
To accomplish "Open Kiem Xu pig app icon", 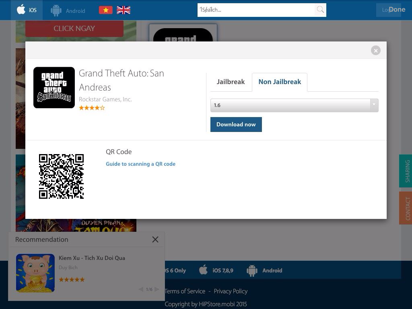I will click(35, 273).
